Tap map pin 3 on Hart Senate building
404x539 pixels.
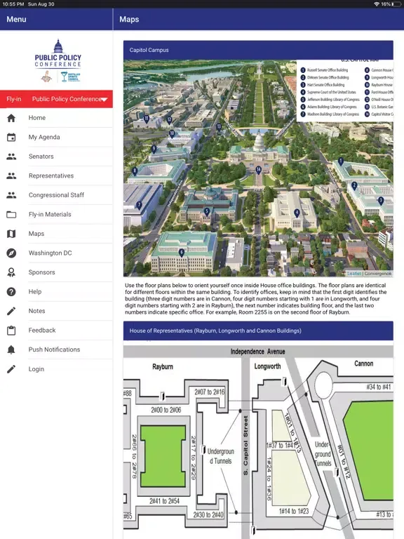click(x=380, y=201)
